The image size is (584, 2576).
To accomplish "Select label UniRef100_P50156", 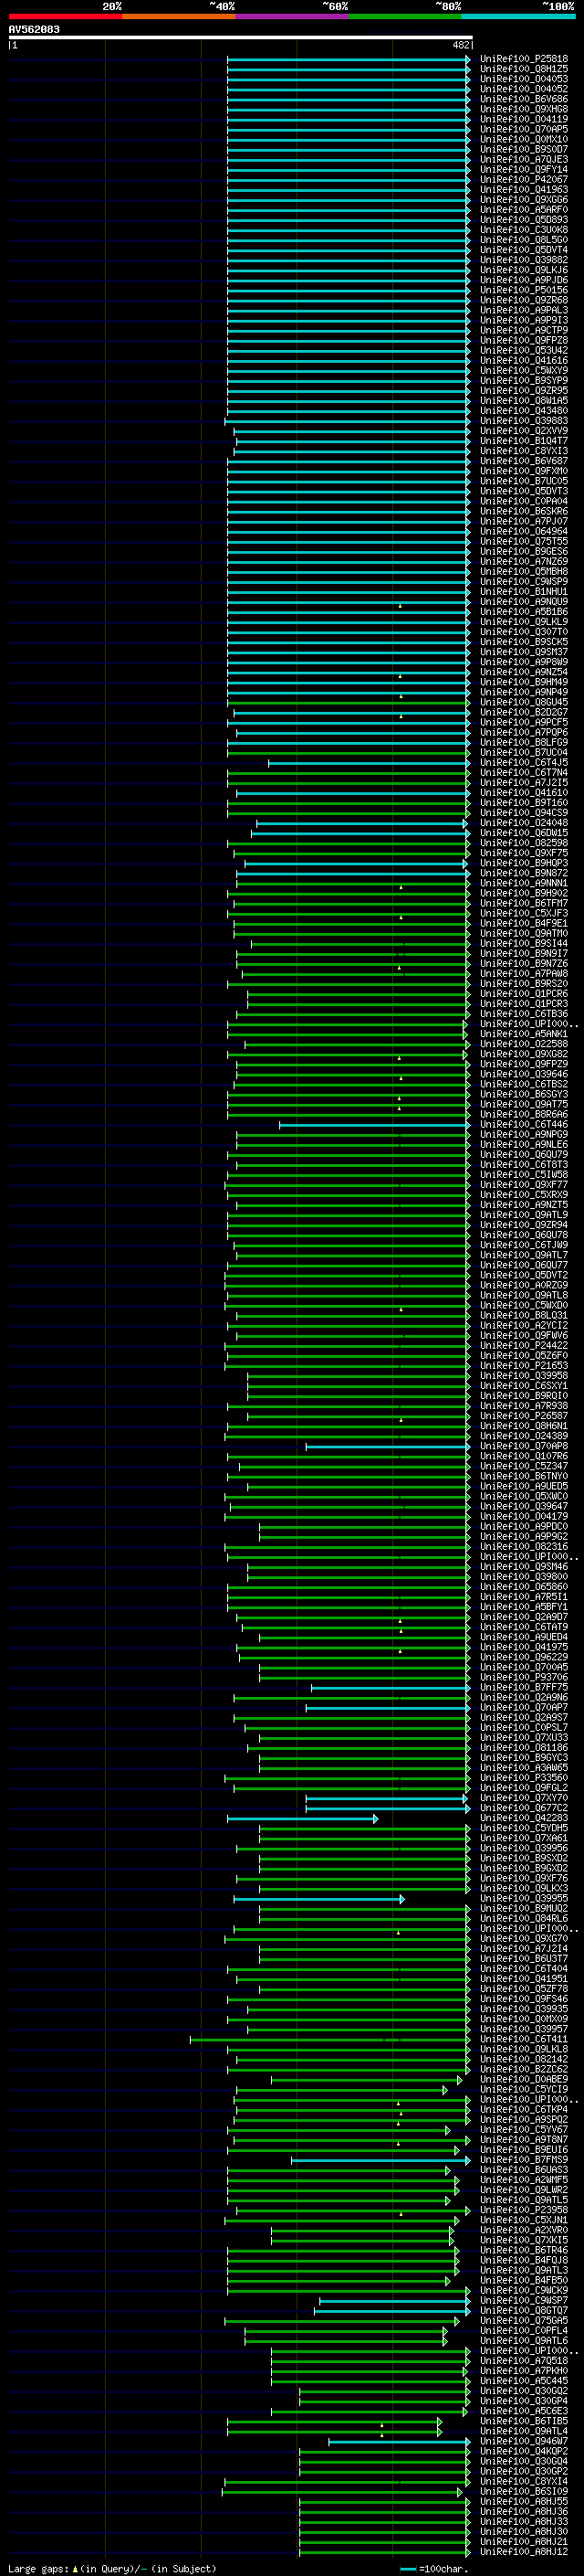I will point(523,290).
